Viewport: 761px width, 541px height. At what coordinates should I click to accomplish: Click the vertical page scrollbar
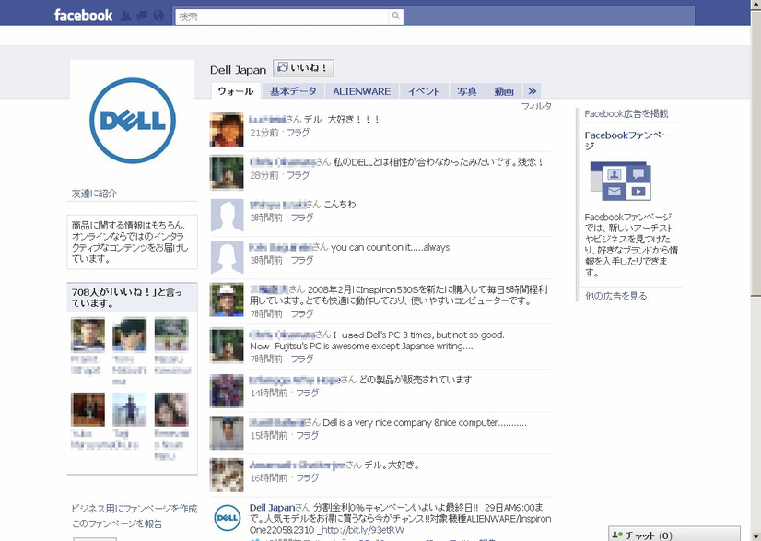tap(755, 271)
